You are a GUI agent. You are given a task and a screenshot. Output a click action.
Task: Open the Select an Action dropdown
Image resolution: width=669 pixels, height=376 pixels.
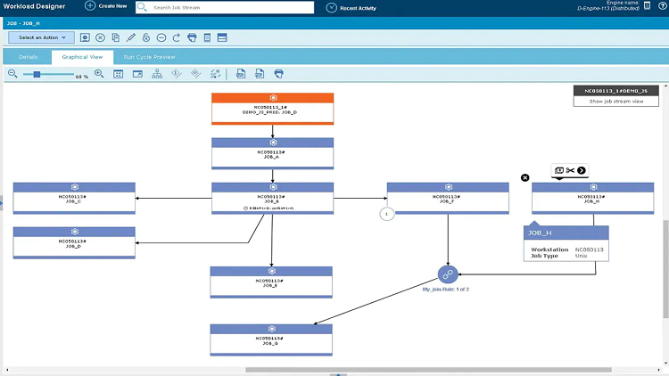(x=42, y=37)
